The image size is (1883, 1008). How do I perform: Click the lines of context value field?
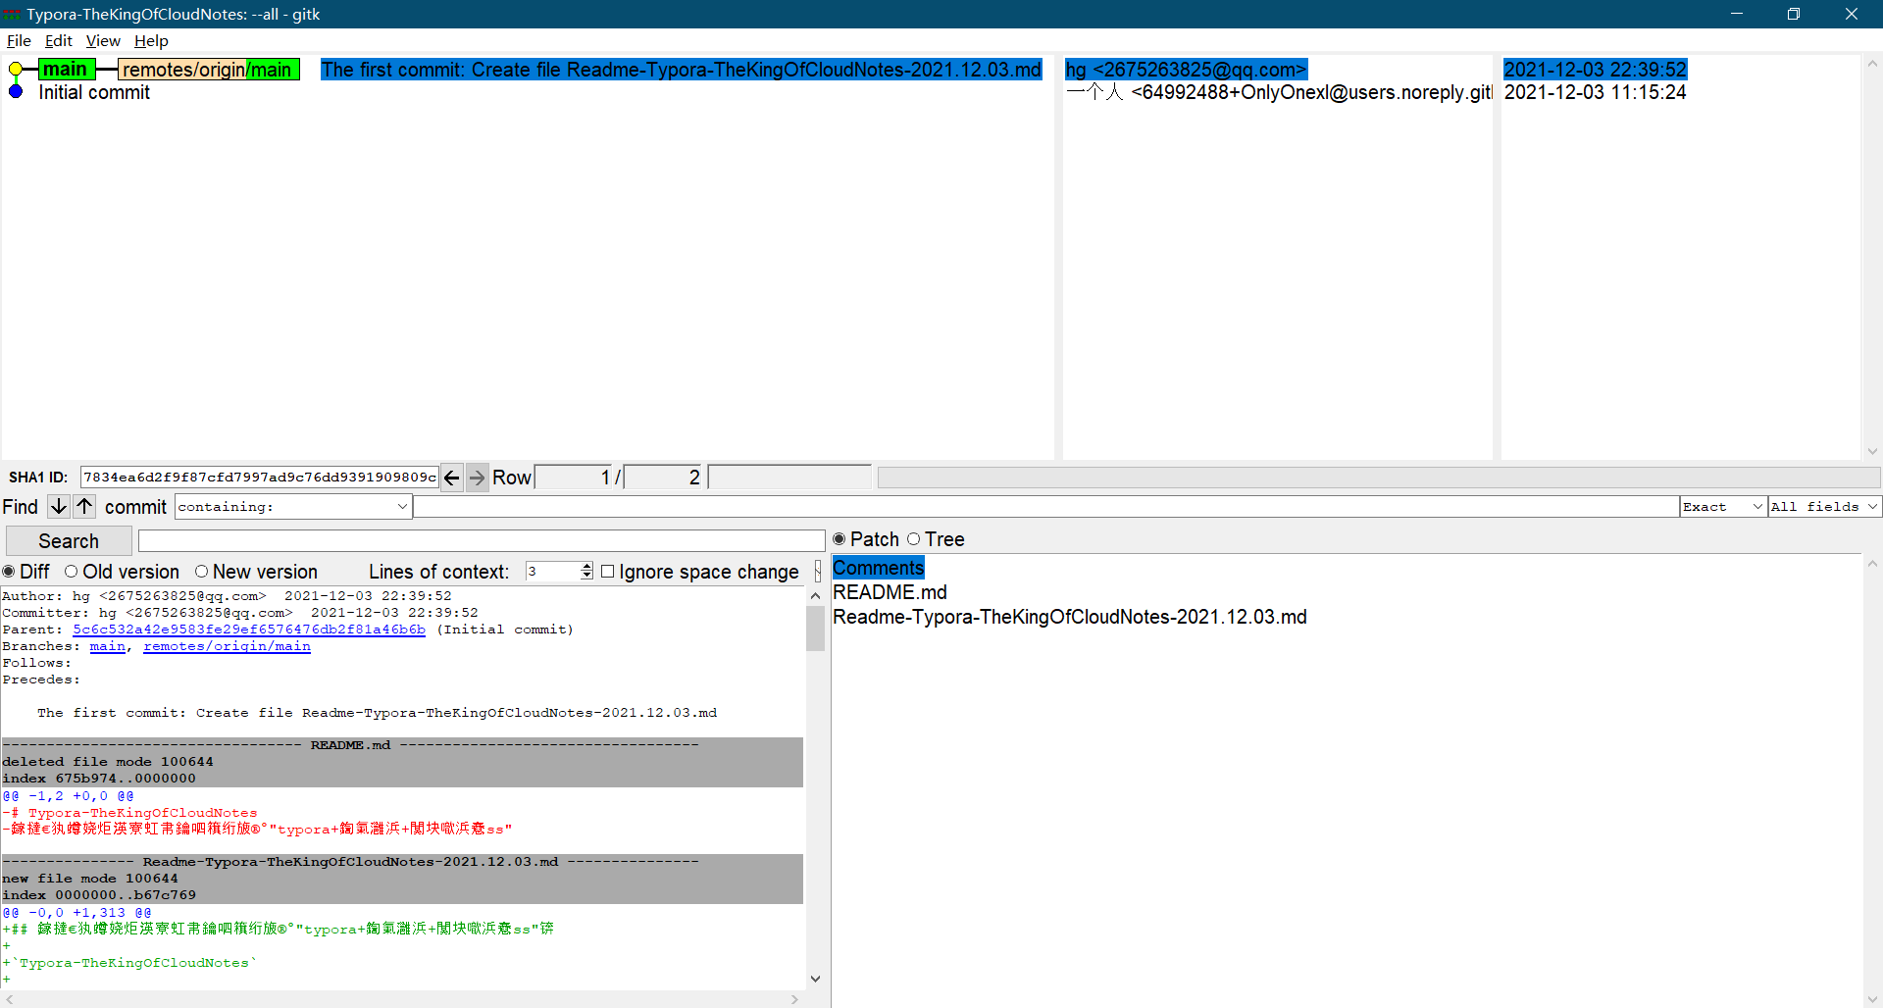(x=553, y=572)
